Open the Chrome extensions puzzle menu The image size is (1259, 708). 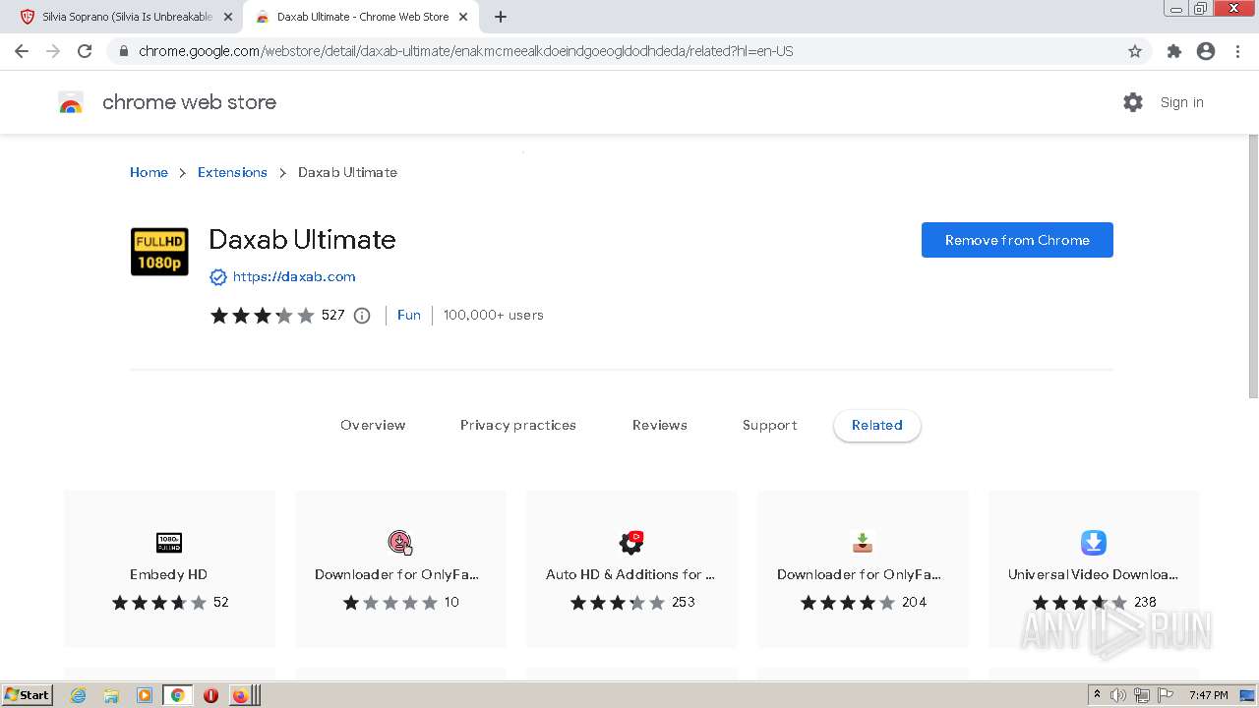pos(1173,51)
